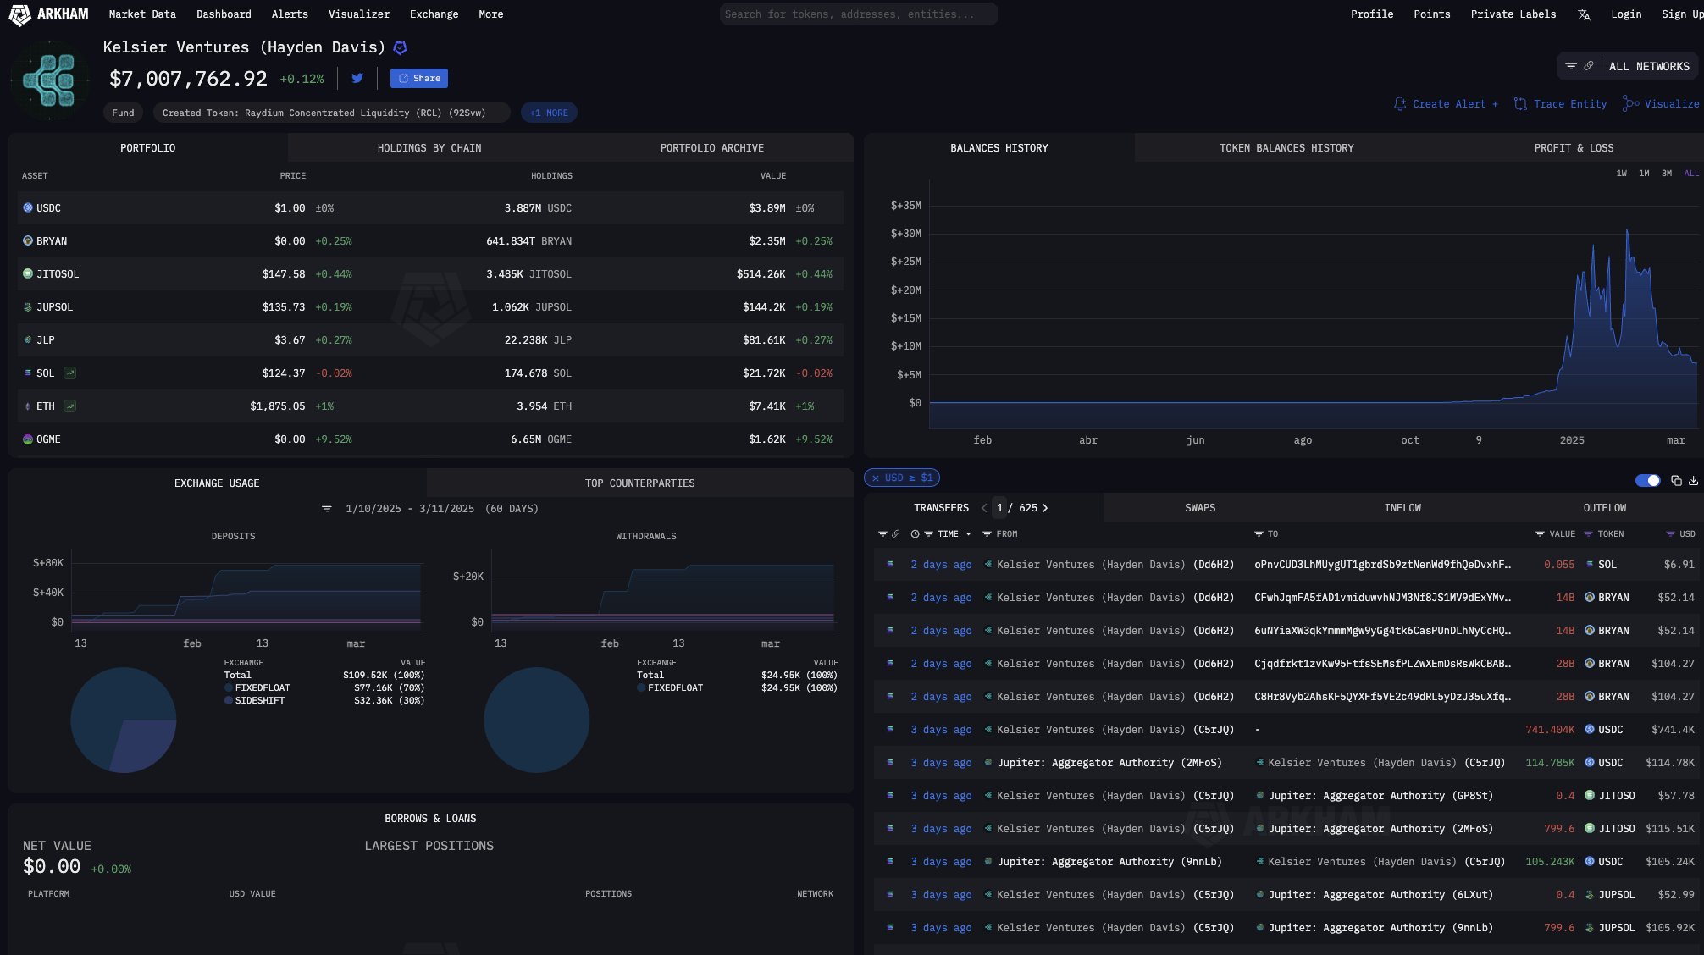This screenshot has width=1704, height=955.
Task: Select the 1W chart range
Action: click(1621, 174)
